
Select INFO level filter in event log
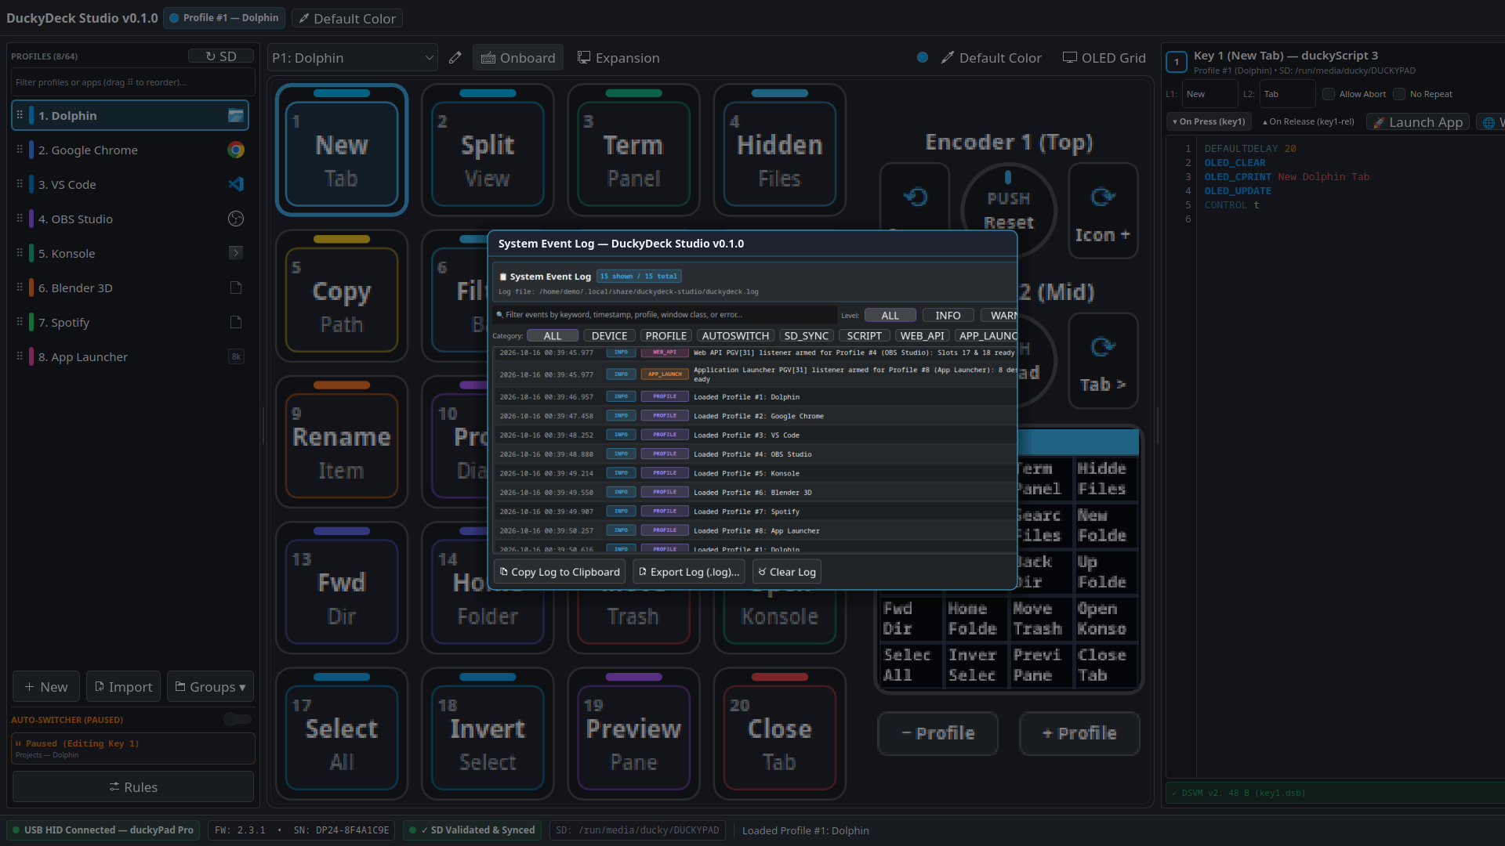coord(948,315)
